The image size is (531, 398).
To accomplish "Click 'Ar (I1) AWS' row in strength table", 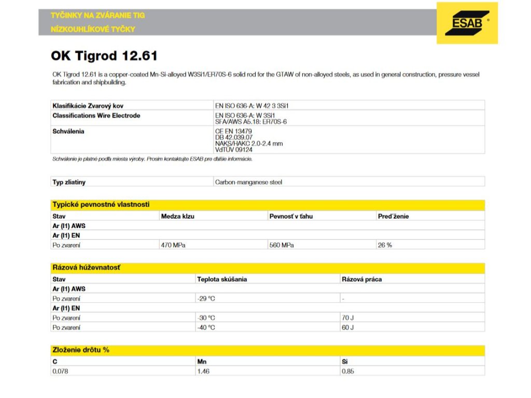I will (268, 226).
